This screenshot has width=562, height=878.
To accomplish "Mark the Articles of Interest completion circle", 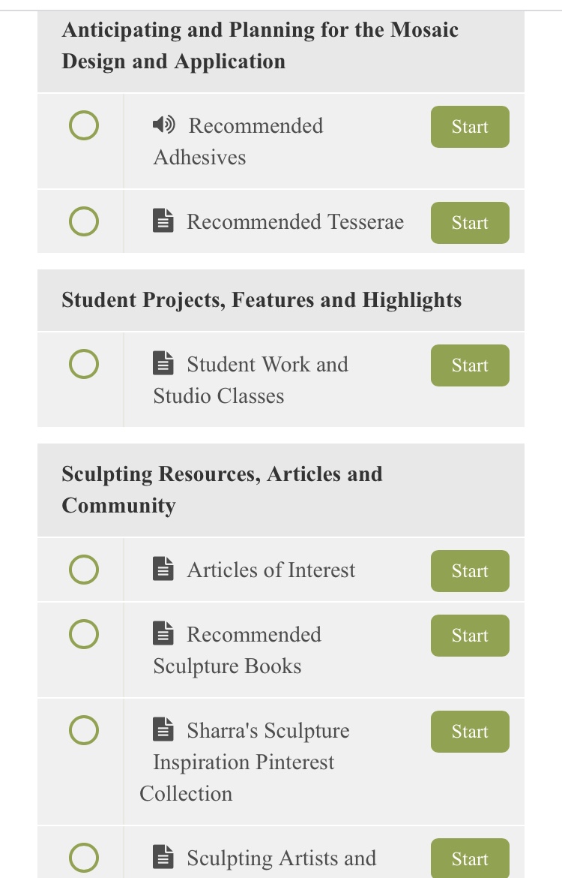I will 84,570.
